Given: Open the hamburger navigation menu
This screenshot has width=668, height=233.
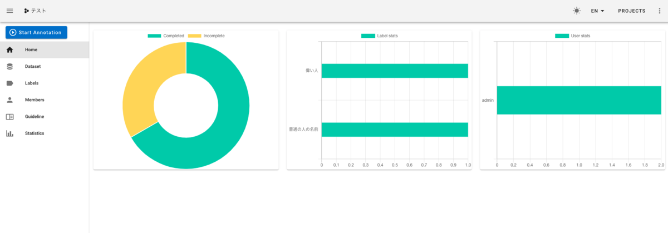Looking at the screenshot, I should tap(9, 11).
